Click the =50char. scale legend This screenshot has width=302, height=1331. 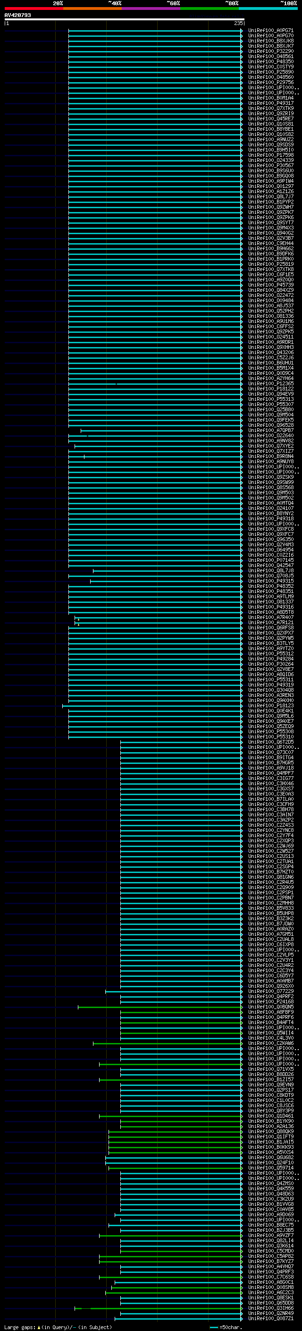click(x=226, y=1327)
